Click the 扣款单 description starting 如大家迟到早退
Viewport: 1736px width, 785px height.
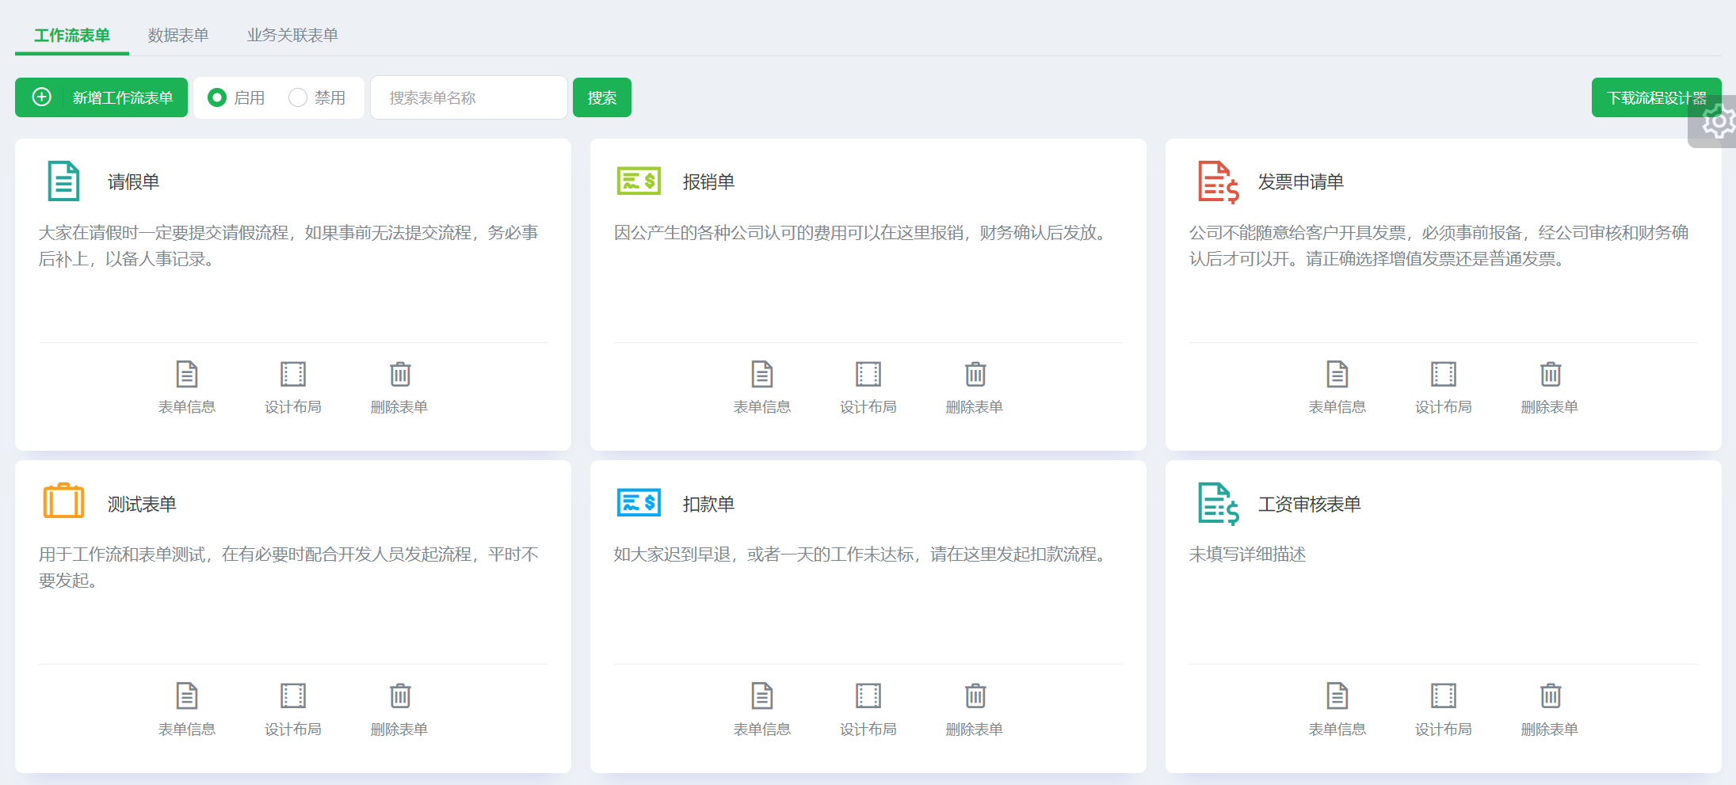(x=863, y=554)
